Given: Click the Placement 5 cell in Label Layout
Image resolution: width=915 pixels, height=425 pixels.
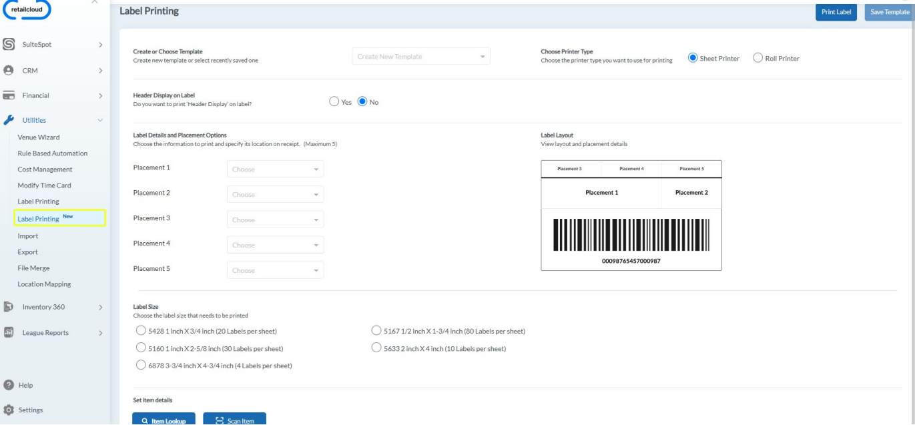Looking at the screenshot, I should click(691, 169).
